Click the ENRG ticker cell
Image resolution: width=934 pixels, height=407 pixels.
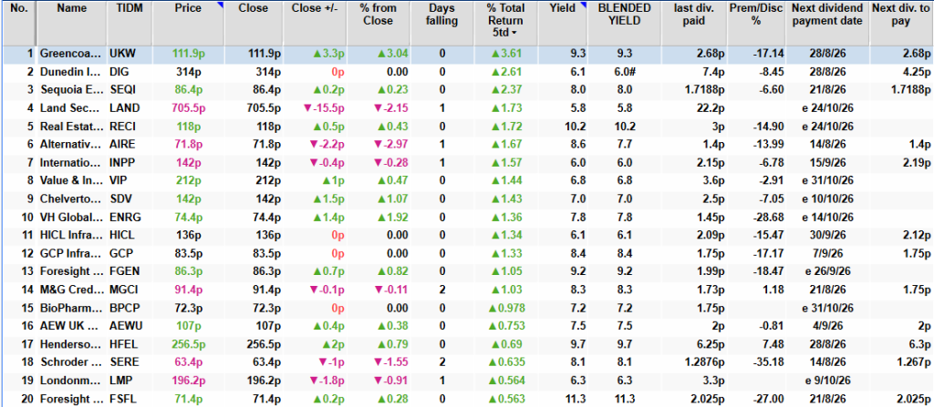pos(124,216)
